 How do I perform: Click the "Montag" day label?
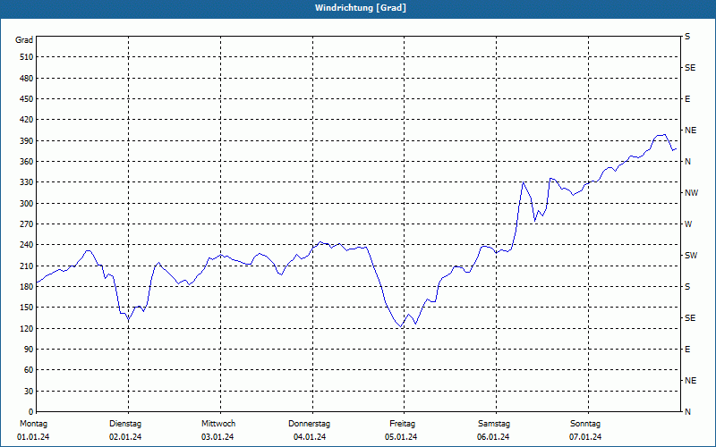click(33, 424)
